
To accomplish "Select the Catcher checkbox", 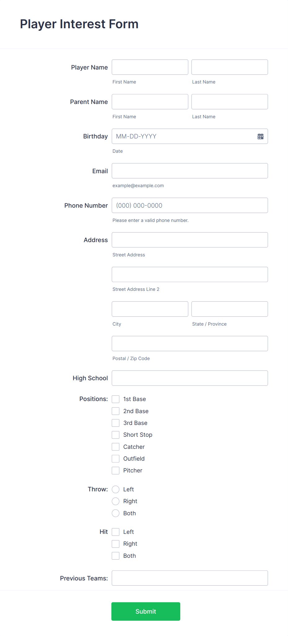I will click(115, 446).
